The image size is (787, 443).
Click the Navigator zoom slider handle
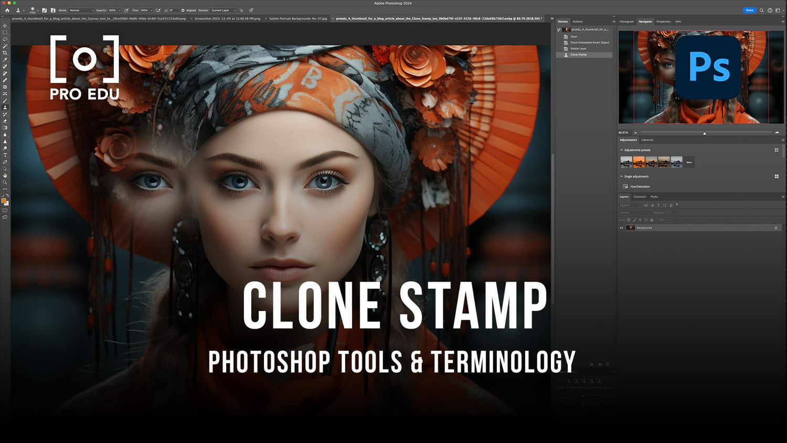[705, 133]
